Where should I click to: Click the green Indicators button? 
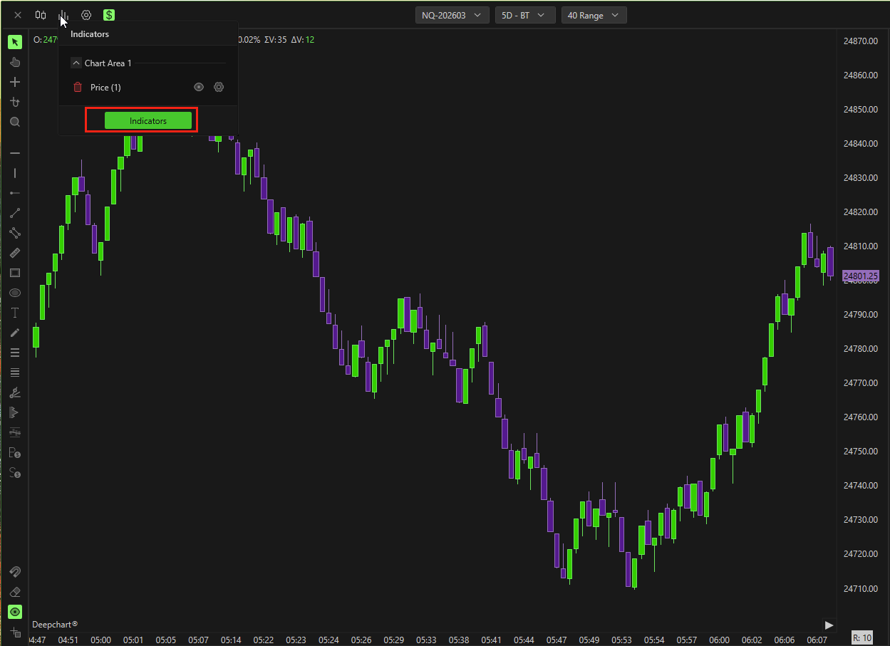(148, 121)
